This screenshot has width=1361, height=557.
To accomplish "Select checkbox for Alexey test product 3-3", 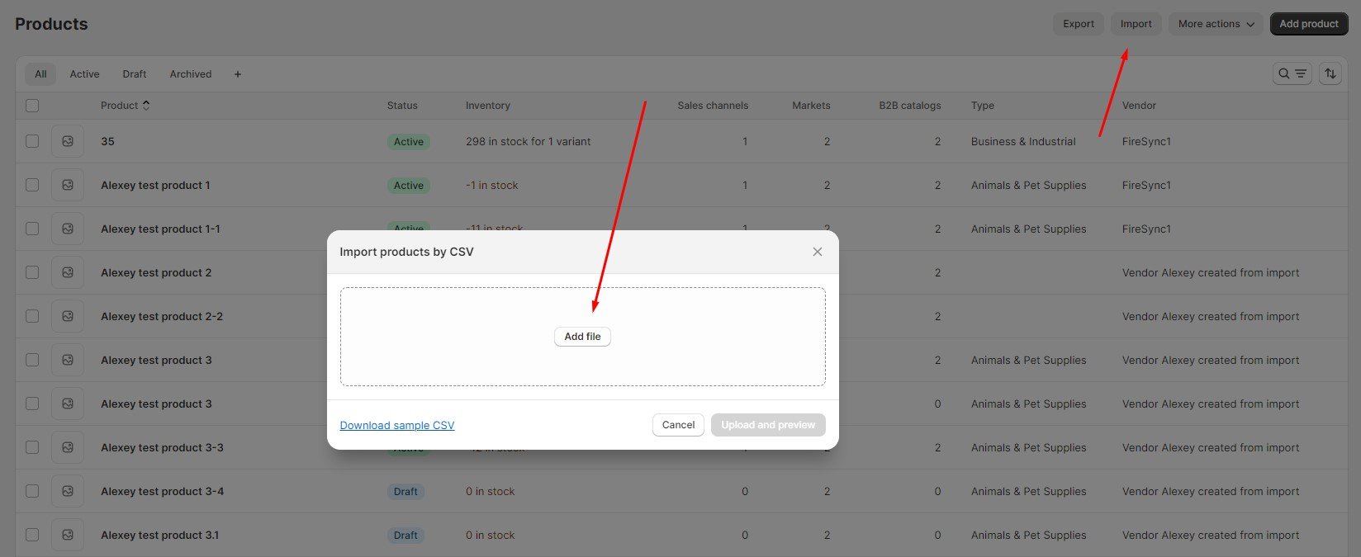I will tap(32, 447).
